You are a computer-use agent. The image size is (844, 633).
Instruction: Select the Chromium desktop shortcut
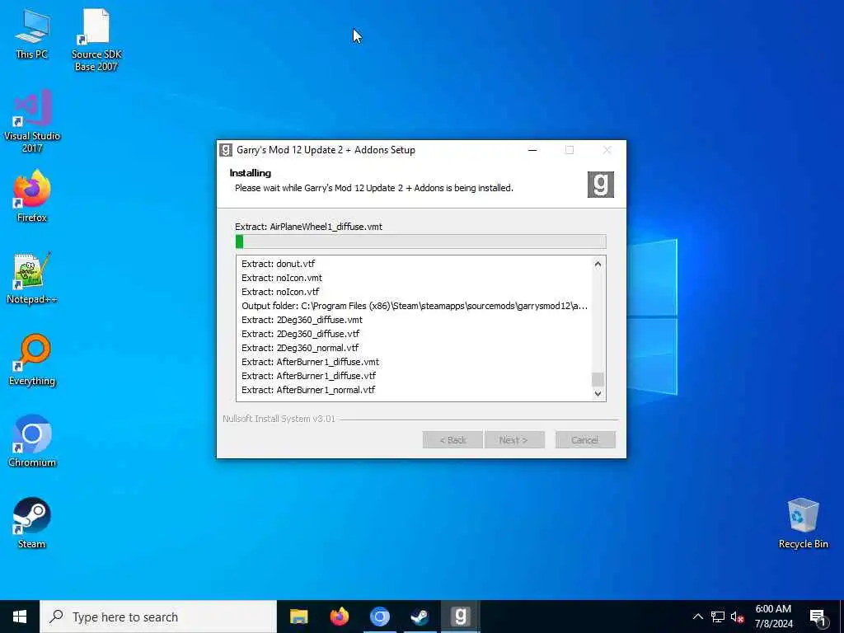tap(32, 441)
